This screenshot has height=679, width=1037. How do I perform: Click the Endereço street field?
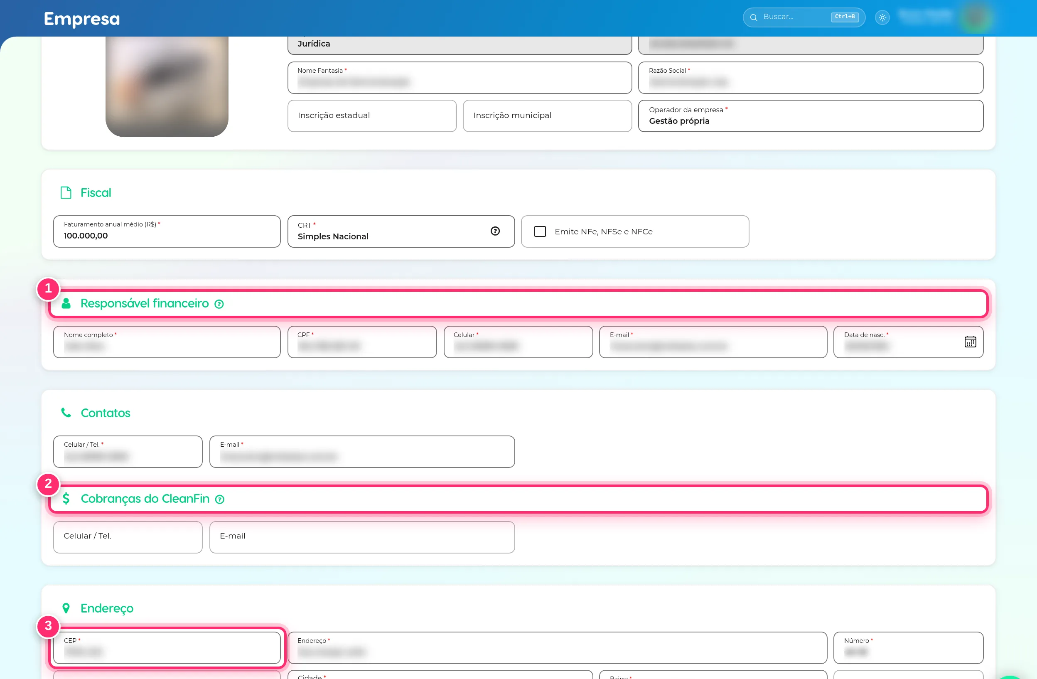[557, 647]
